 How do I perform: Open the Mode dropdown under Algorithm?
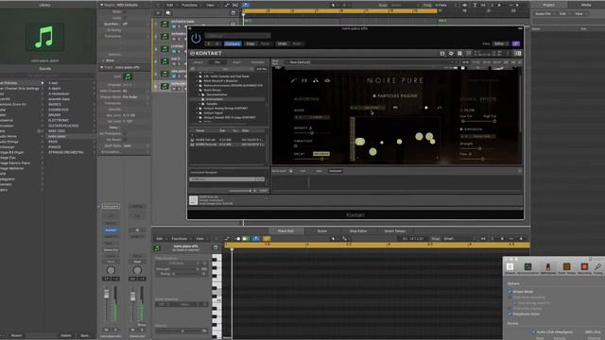[313, 117]
